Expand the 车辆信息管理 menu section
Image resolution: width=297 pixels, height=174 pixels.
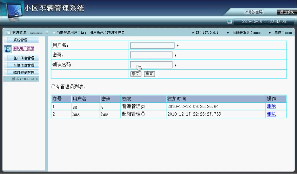point(21,65)
